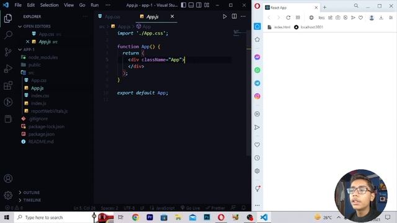Run the App.js file with play icon

pyautogui.click(x=225, y=17)
